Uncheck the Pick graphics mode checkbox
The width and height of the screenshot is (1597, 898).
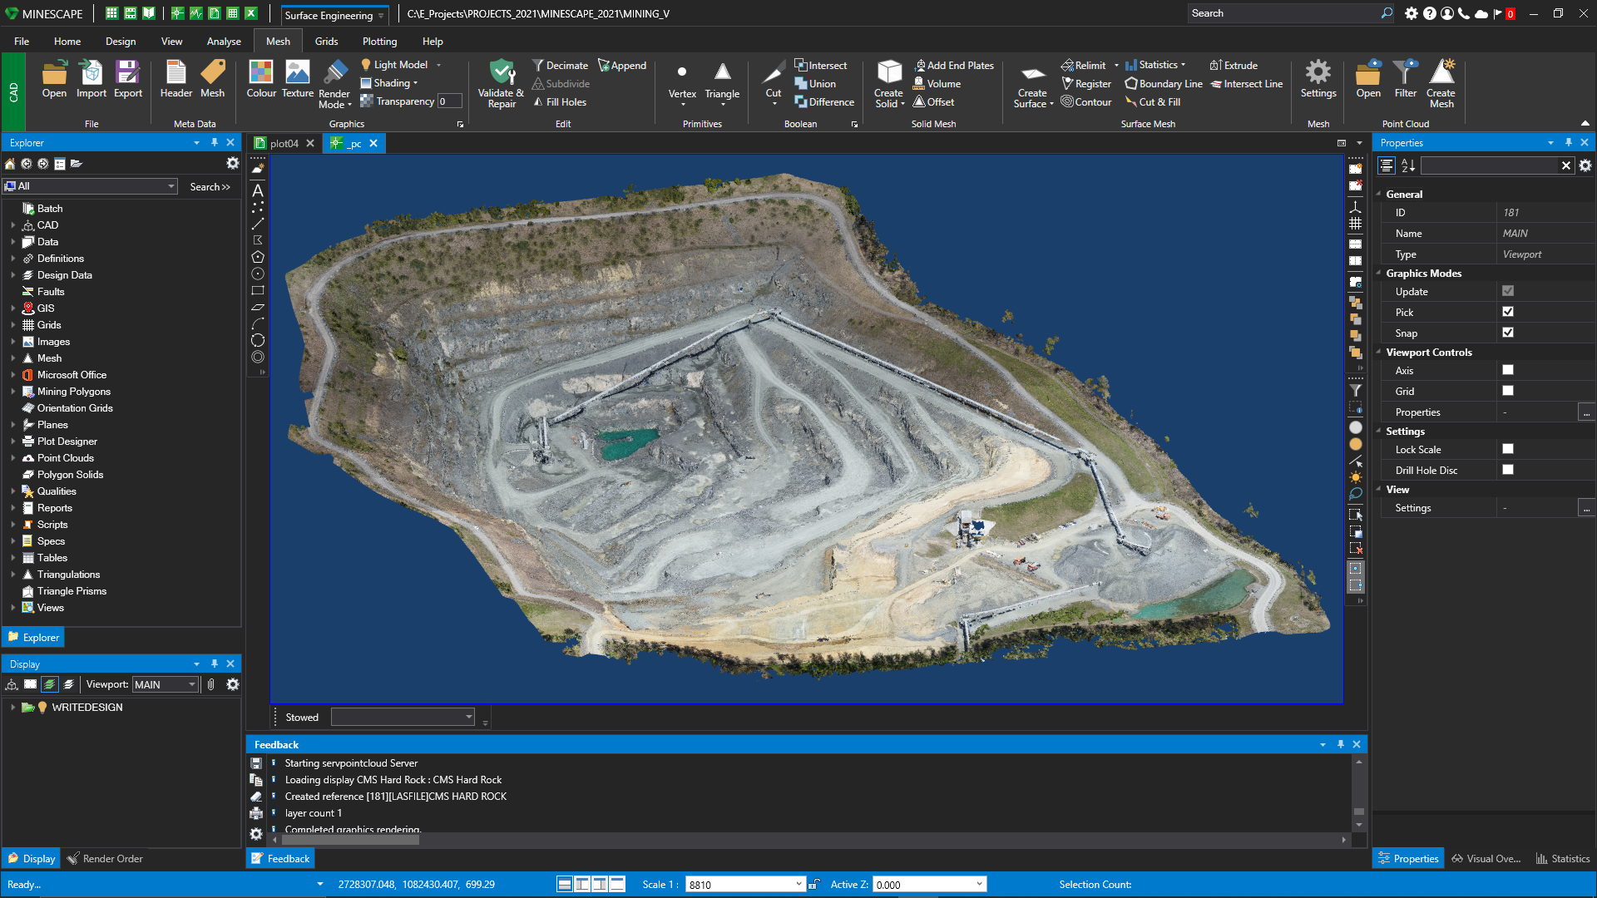[1508, 312]
